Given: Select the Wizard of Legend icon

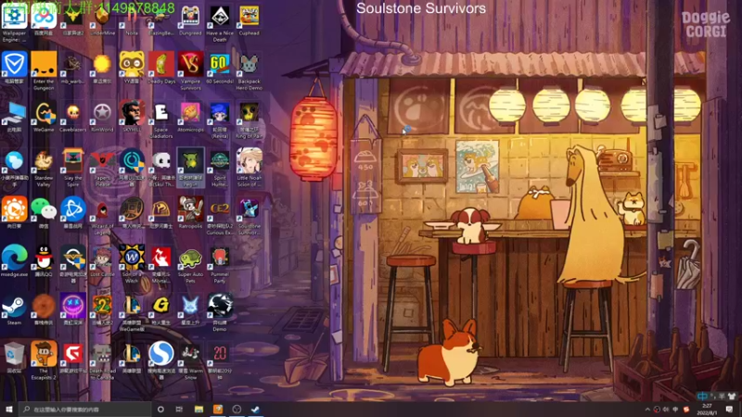Looking at the screenshot, I should [102, 217].
